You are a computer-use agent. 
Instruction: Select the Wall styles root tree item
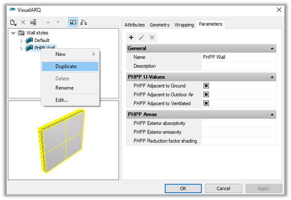pos(37,33)
